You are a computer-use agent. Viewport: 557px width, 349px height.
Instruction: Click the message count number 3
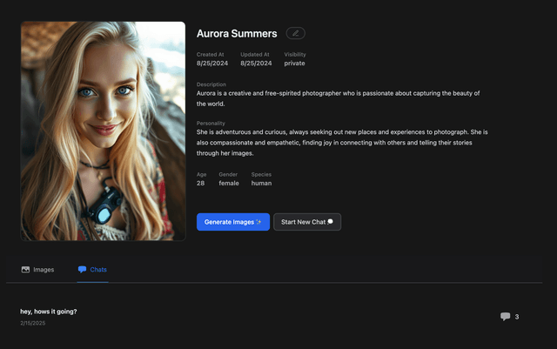[x=517, y=317]
